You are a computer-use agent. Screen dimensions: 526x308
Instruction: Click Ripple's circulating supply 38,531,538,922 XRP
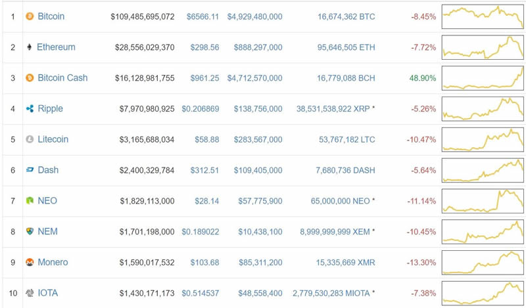click(335, 109)
